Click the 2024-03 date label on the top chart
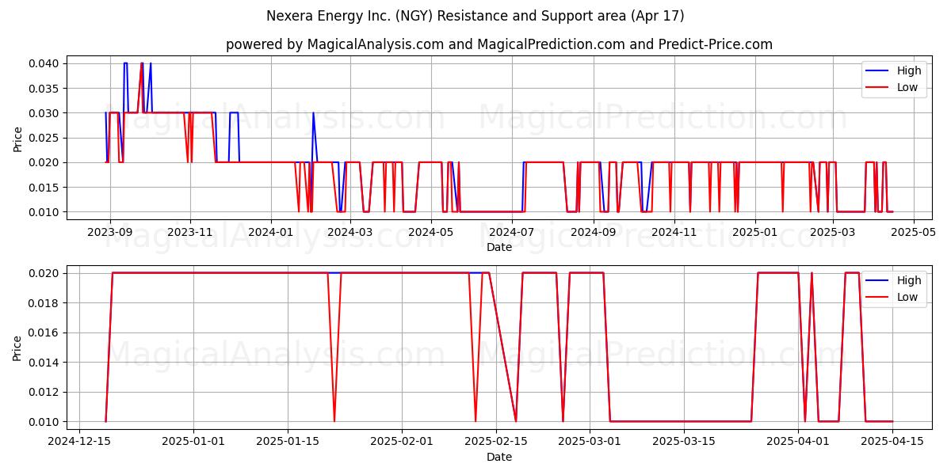The image size is (951, 475). click(x=350, y=232)
